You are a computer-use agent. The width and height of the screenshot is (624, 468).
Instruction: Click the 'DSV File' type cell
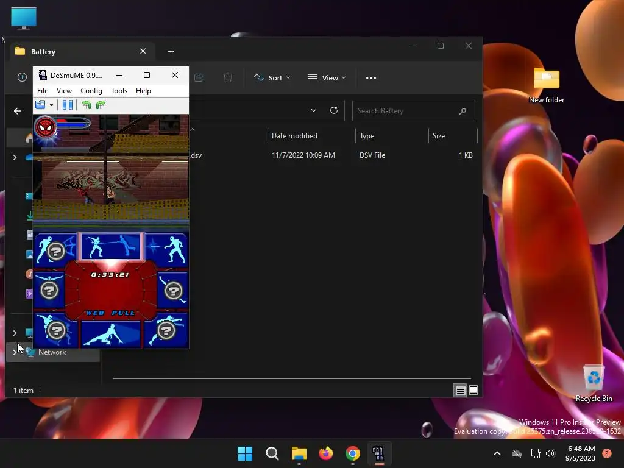point(372,155)
